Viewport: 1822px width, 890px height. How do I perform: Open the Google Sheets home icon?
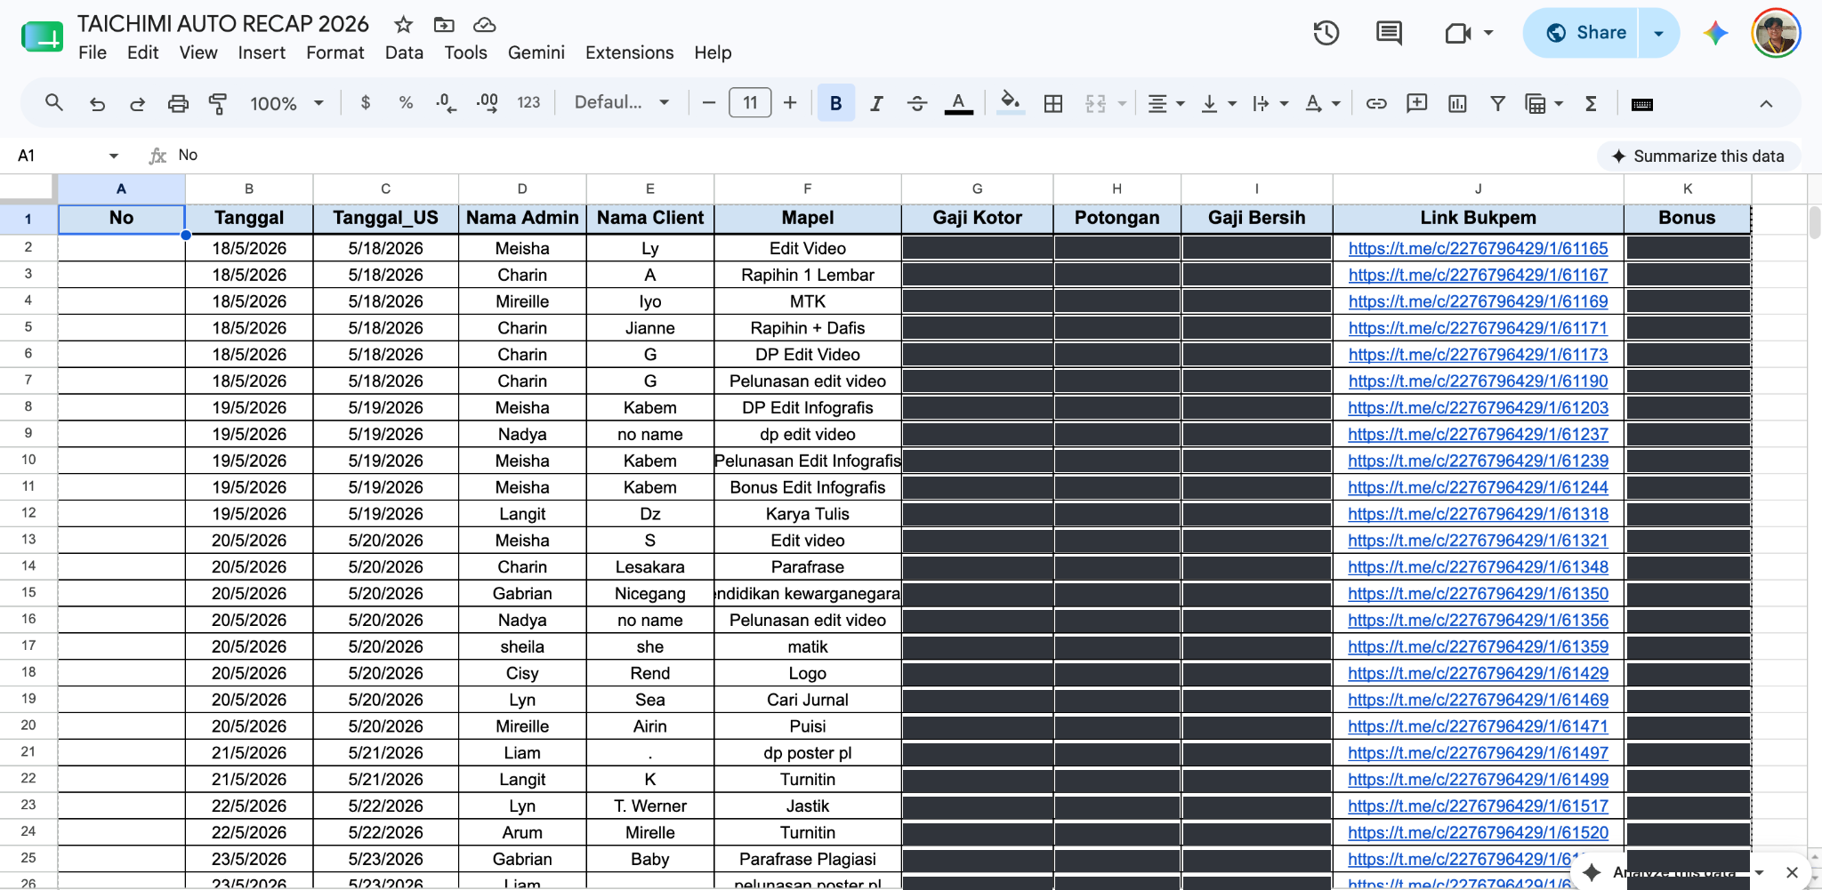(x=42, y=37)
